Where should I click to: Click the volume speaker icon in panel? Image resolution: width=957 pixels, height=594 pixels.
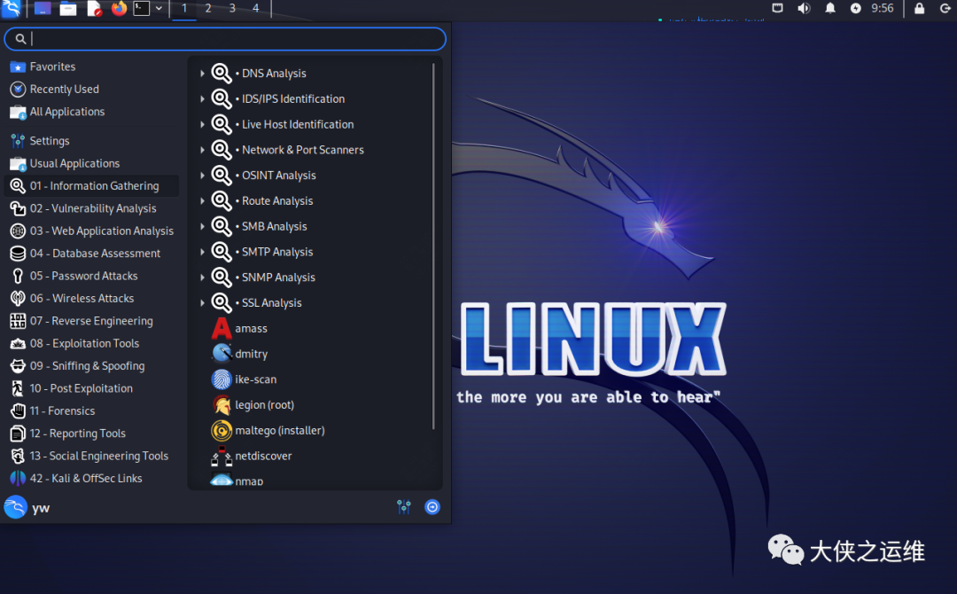pos(804,9)
